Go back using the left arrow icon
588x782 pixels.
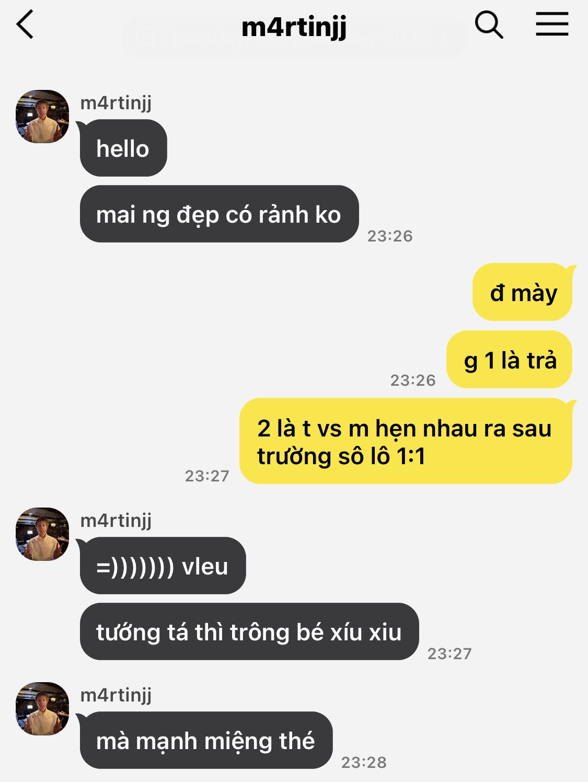pyautogui.click(x=25, y=25)
